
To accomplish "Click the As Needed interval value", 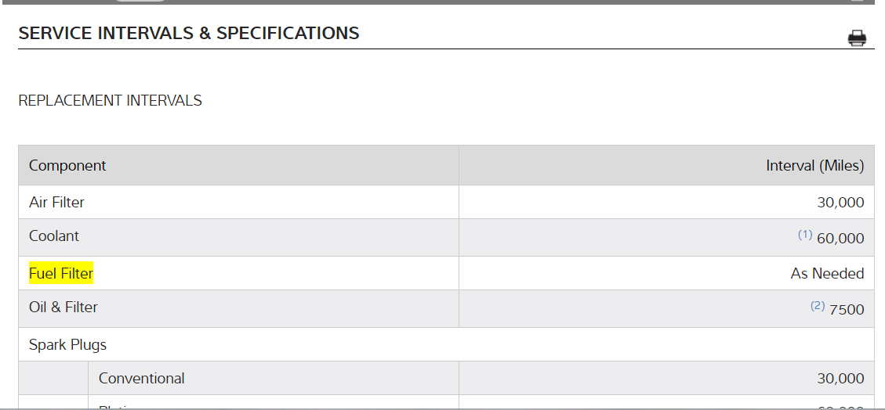I will pos(827,274).
